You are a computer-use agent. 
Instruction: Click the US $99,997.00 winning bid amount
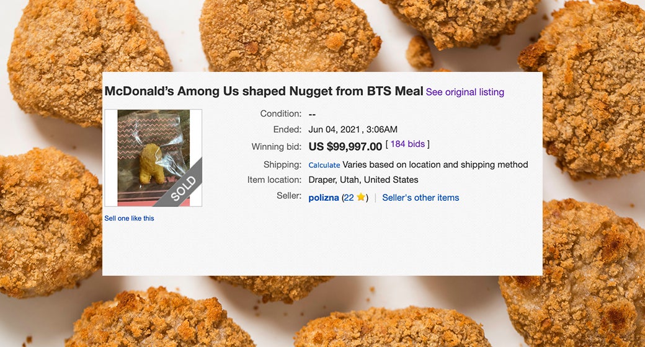click(345, 147)
